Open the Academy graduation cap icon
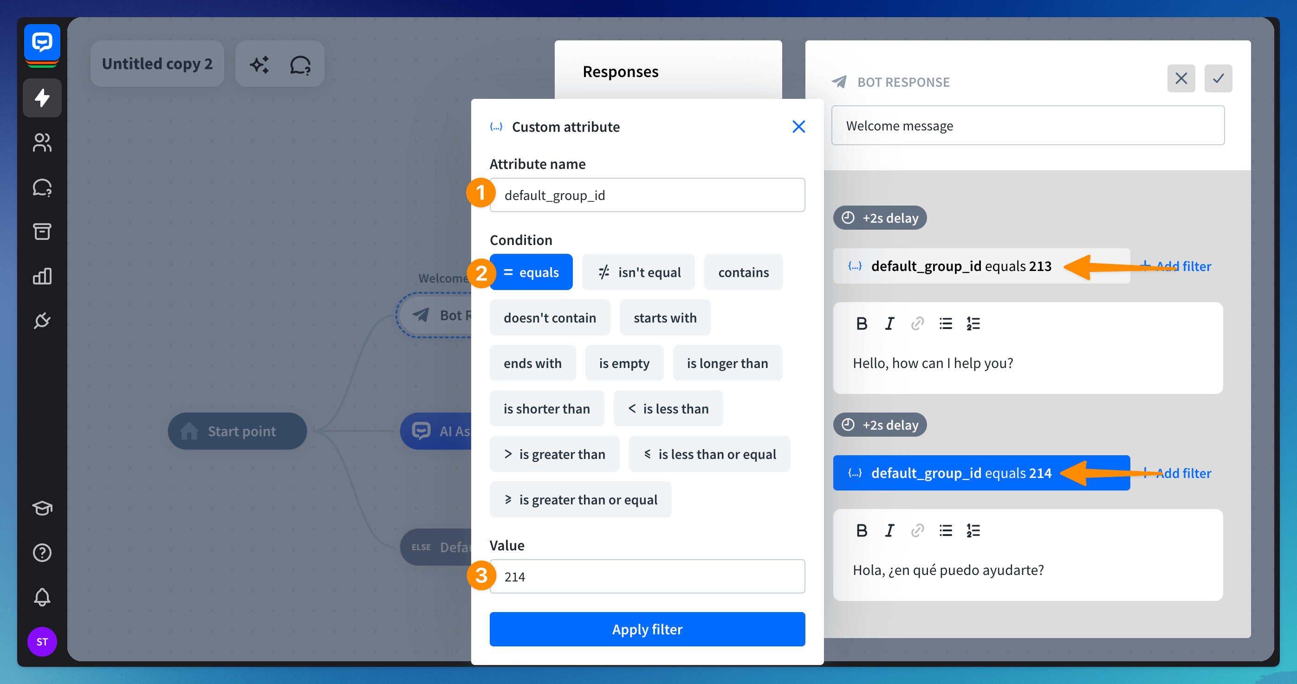Viewport: 1297px width, 684px height. point(42,508)
